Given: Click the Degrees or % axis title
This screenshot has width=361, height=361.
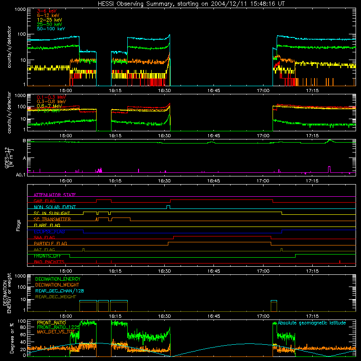Looking at the screenshot, I should click(x=12, y=338).
